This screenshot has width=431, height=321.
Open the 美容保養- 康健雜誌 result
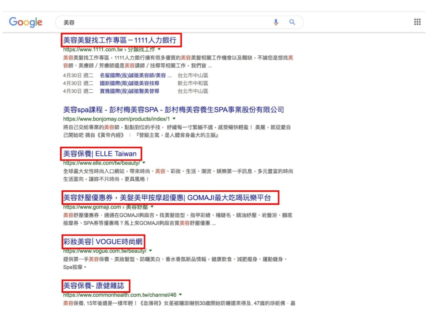pyautogui.click(x=94, y=286)
